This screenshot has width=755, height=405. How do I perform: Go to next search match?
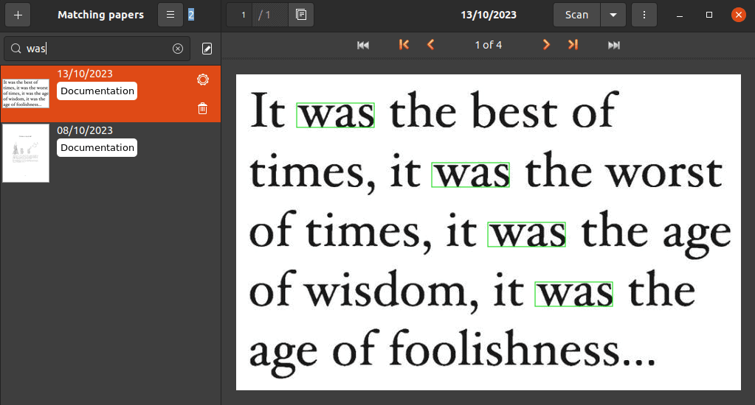click(x=546, y=45)
